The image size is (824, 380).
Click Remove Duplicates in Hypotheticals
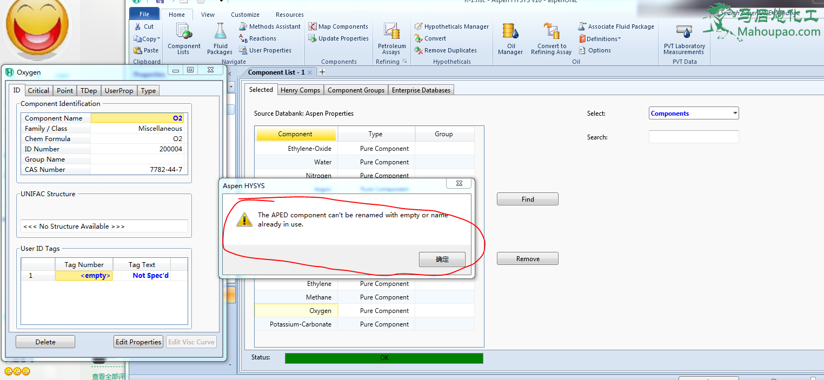tap(446, 50)
